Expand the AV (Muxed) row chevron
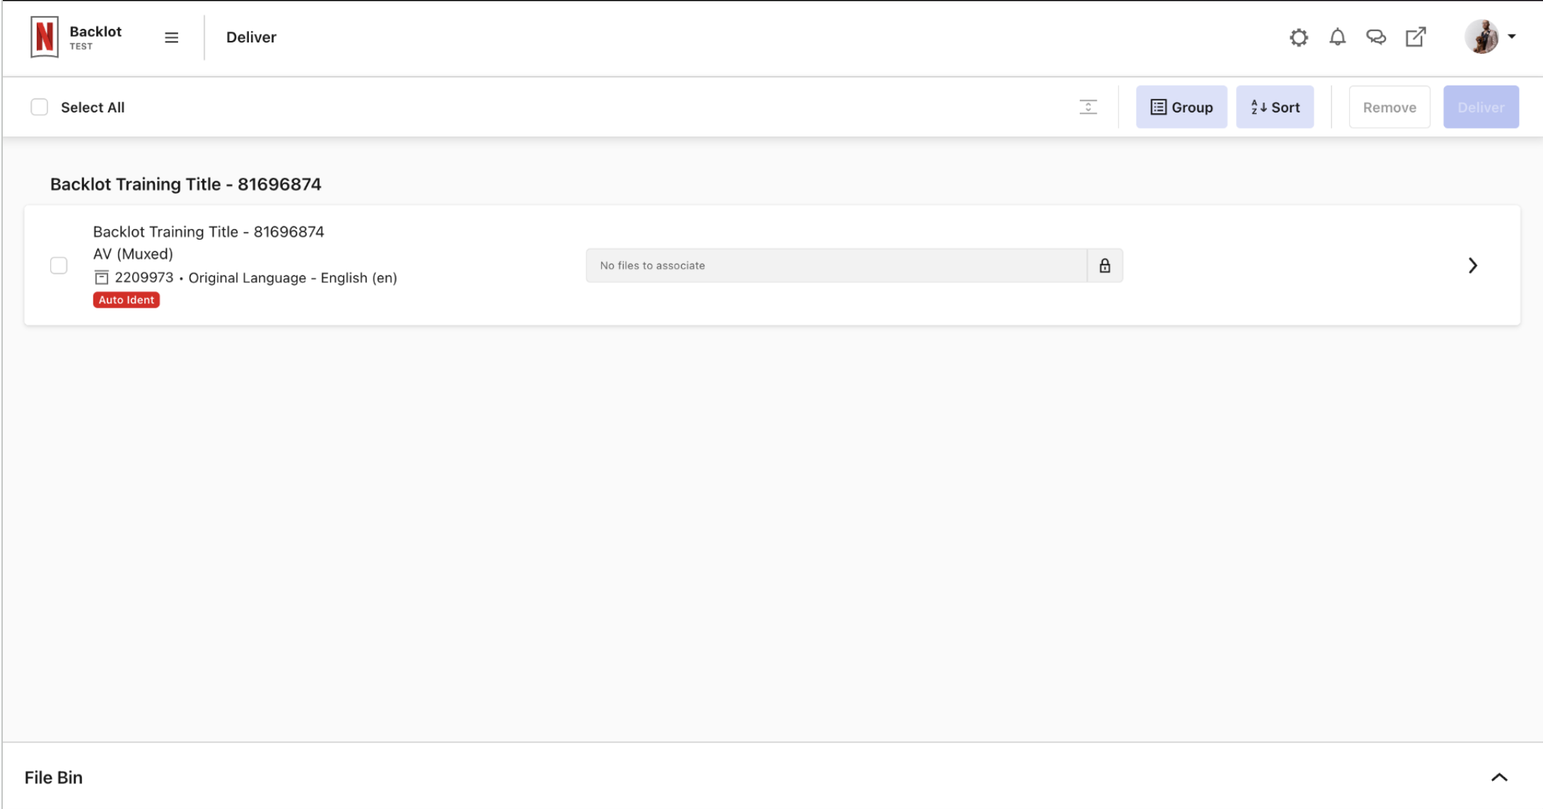The image size is (1543, 809). tap(1473, 265)
